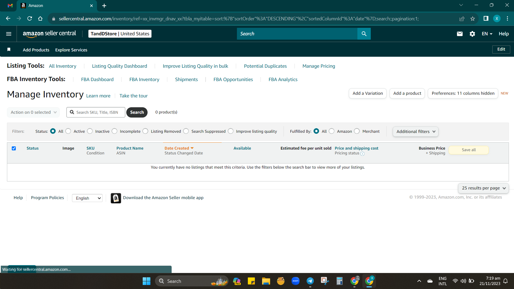Go back with the browser back arrow
Screen dimensions: 514x289
(x=8, y=18)
